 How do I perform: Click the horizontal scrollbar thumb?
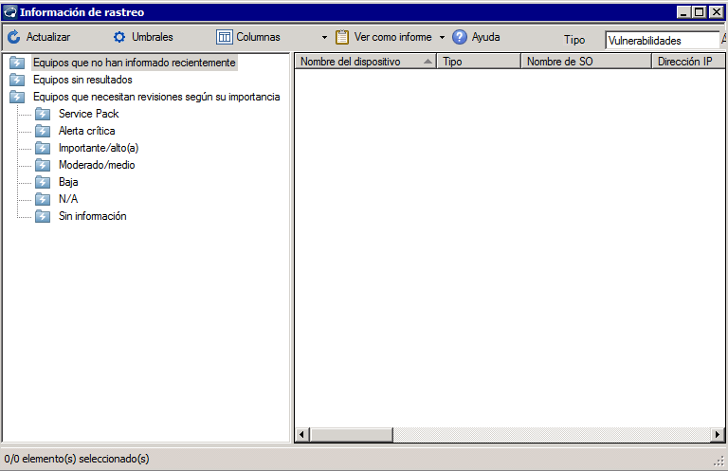point(352,435)
